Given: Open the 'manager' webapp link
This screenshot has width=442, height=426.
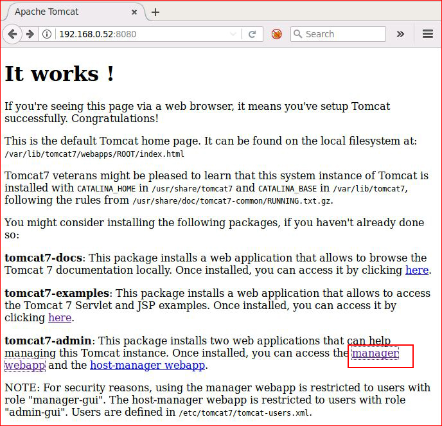Looking at the screenshot, I should coord(375,353).
